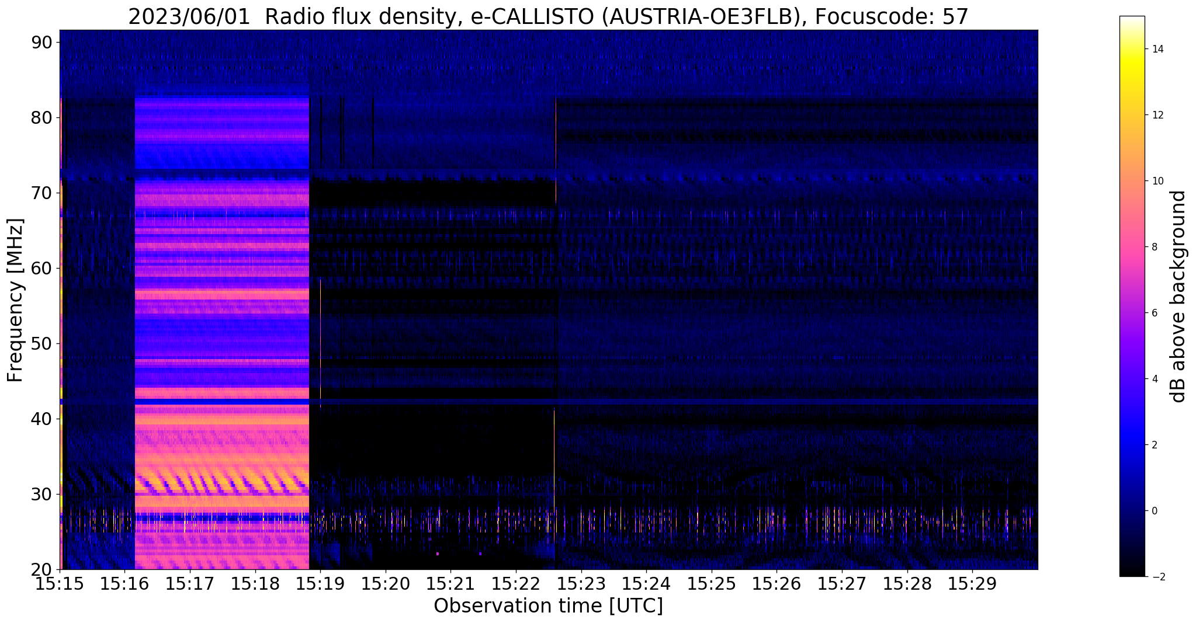Viewport: 1196px width, 623px height.
Task: Click the colorbar tick label 2
Action: 1154,445
